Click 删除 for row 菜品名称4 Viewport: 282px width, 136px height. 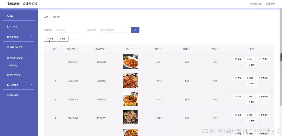[x=252, y=121]
